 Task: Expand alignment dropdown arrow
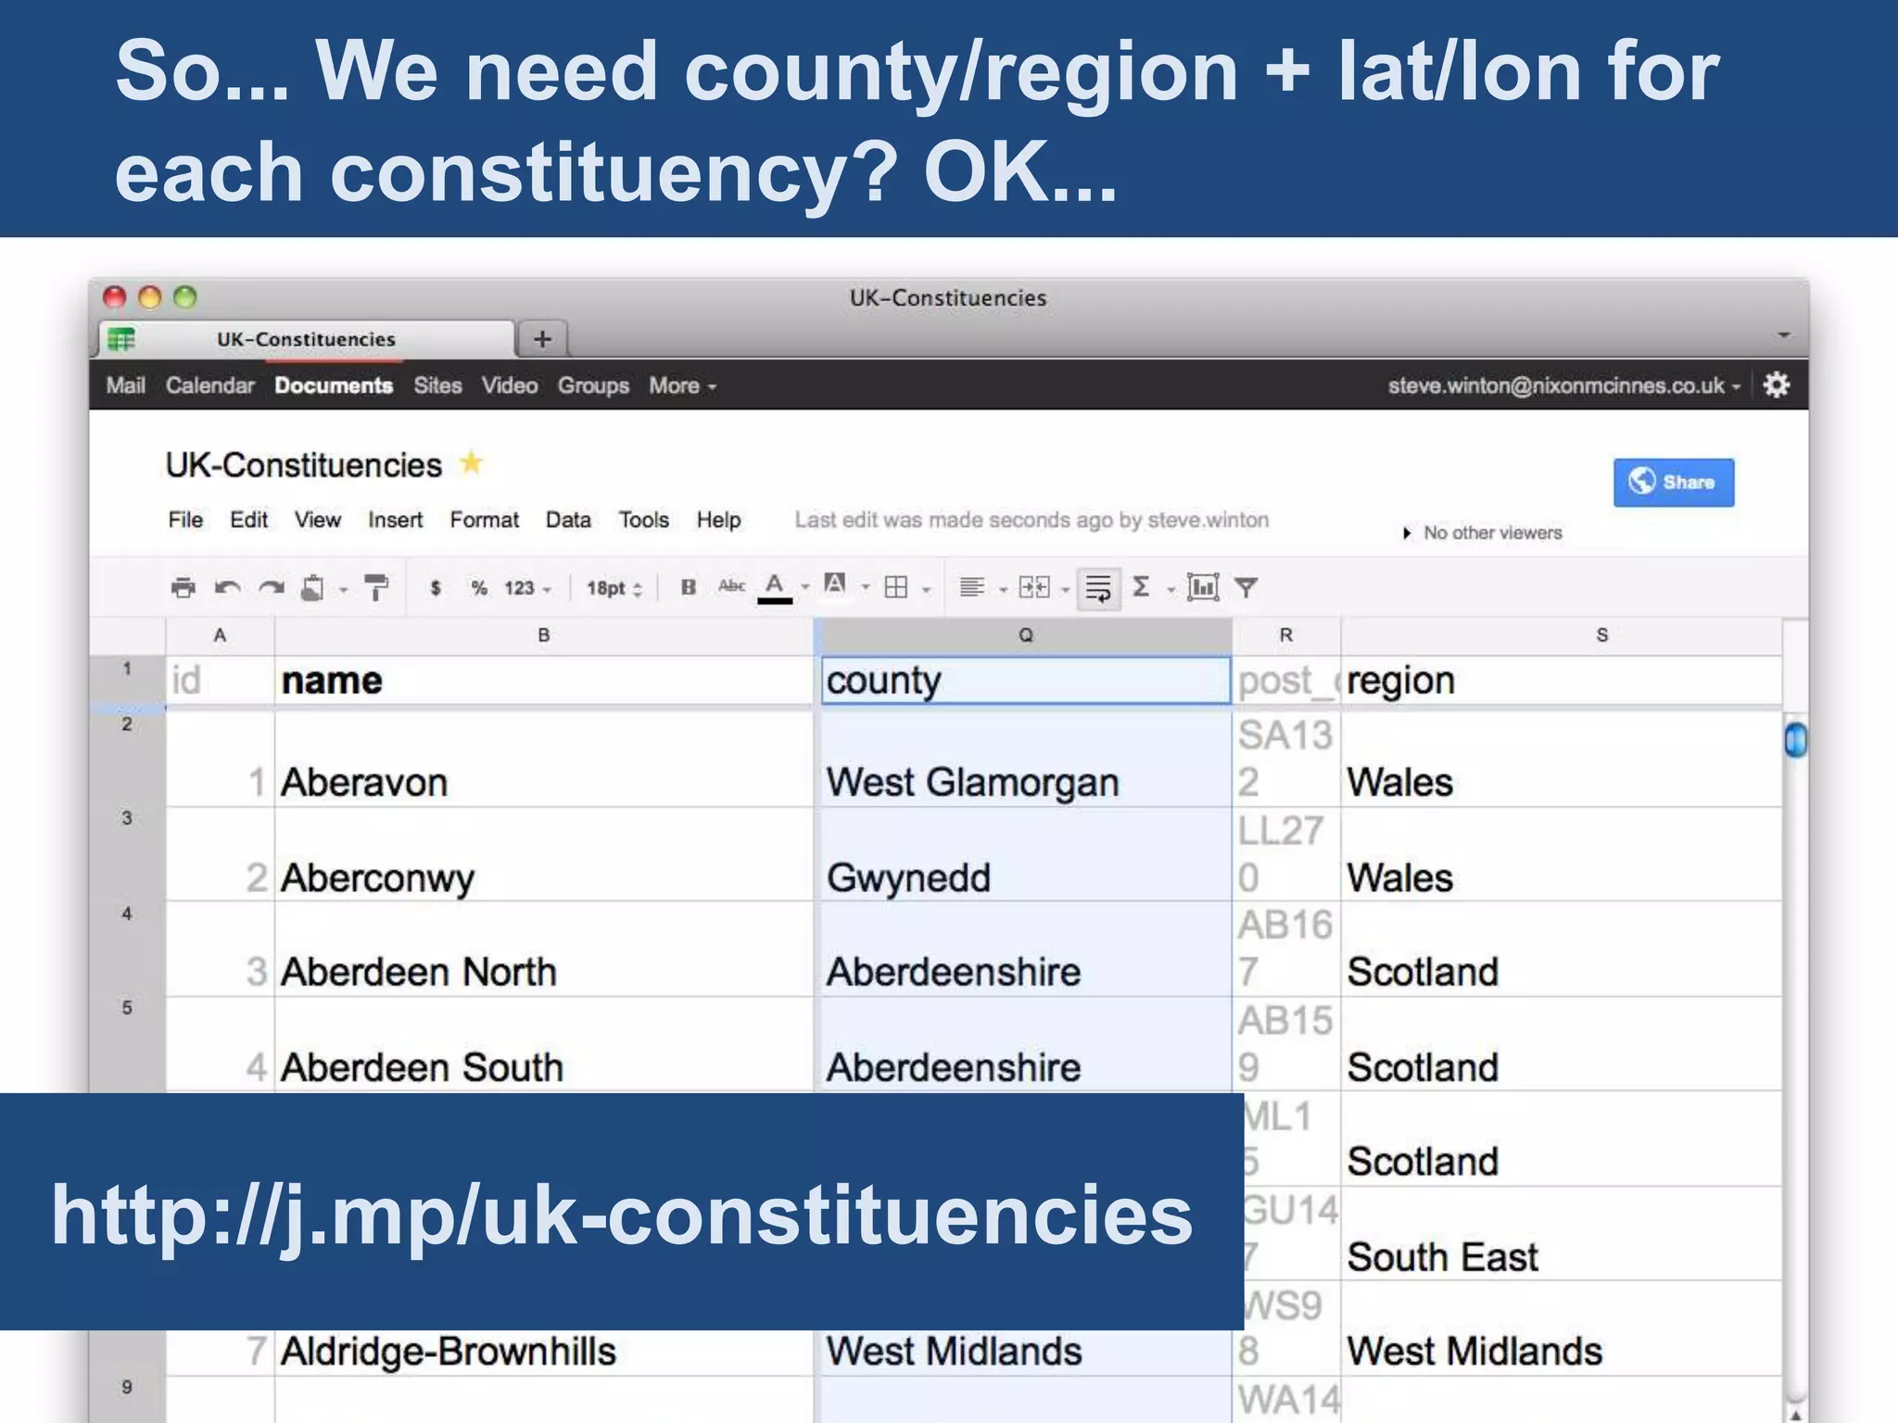click(x=1003, y=589)
